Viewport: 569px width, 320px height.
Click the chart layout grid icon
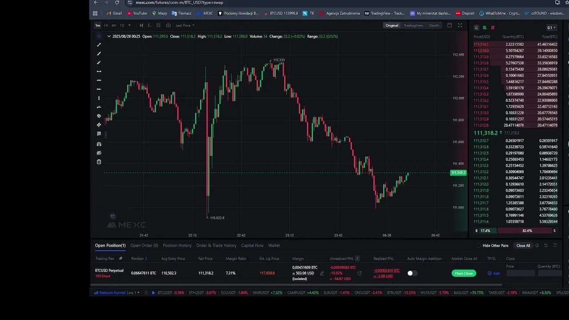tap(159, 25)
